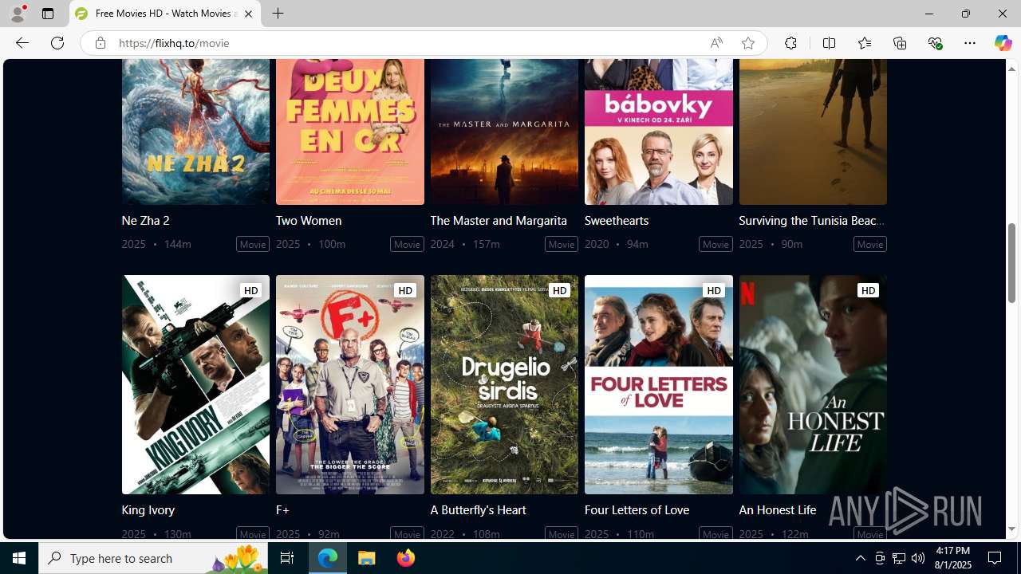Select the Free Movies HD tab
Image resolution: width=1021 pixels, height=574 pixels.
[x=165, y=14]
